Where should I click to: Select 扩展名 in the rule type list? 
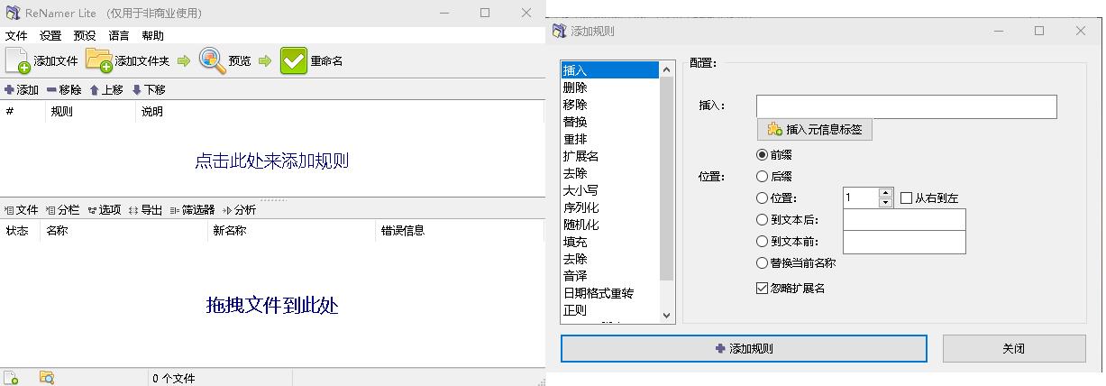pos(610,156)
